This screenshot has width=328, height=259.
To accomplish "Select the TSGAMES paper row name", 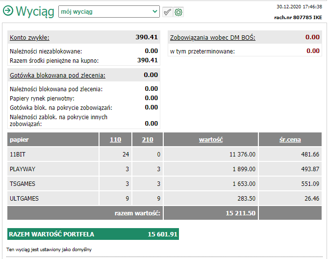I will (23, 183).
